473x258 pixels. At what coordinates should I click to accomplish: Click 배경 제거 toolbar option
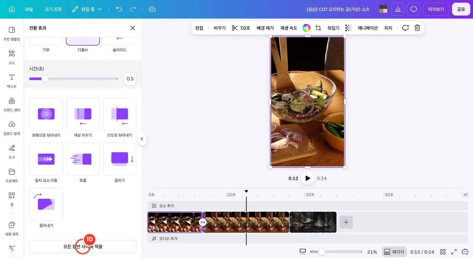coord(265,28)
